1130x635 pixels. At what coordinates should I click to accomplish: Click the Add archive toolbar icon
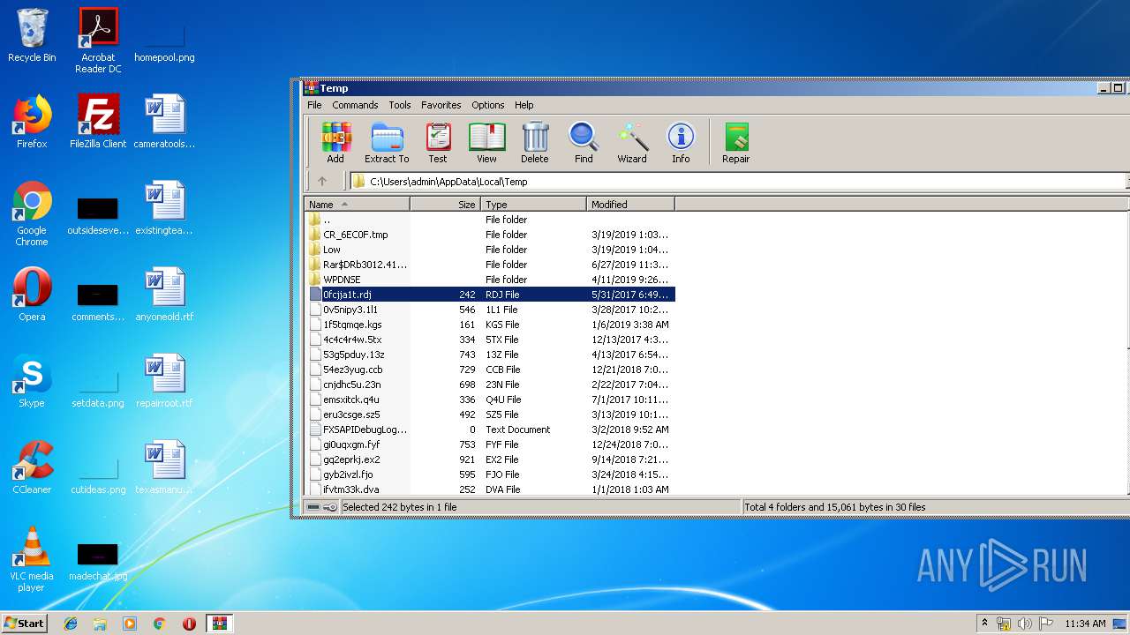coord(335,143)
